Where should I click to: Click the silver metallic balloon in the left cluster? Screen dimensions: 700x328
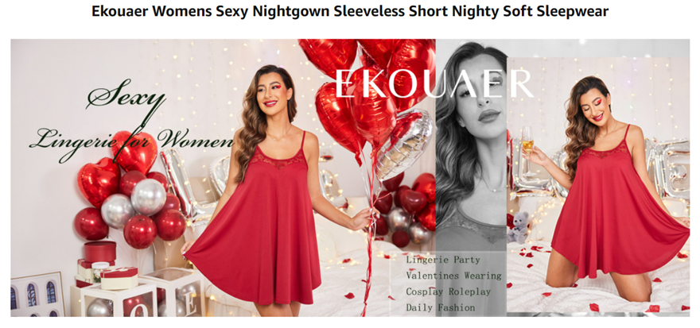click(149, 196)
